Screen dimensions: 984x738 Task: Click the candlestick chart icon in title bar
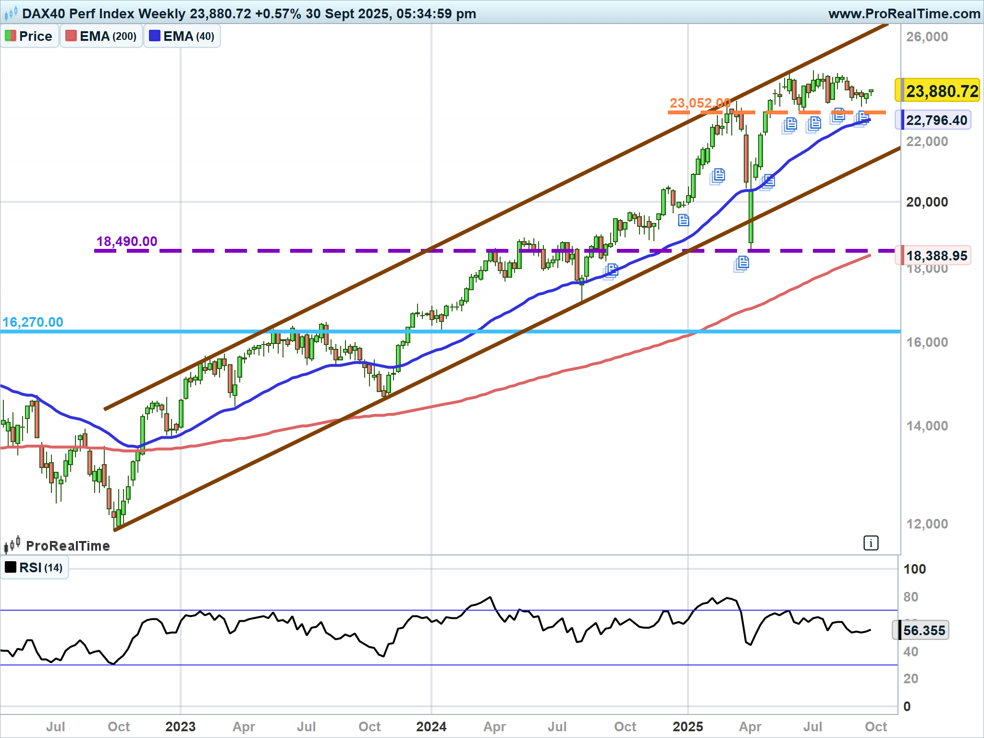(x=11, y=13)
